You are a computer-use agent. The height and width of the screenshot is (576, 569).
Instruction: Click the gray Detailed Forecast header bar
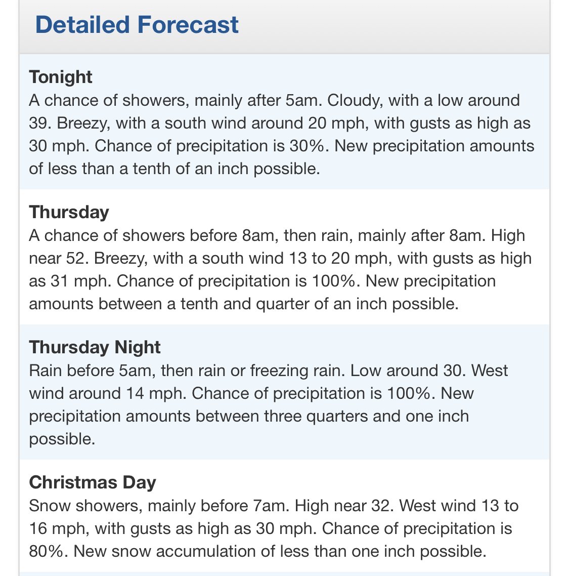pos(284,26)
